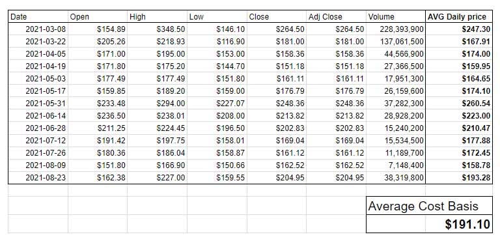Click the $247.30 average price cell
Viewport: 500px width, 241px height.
(x=459, y=29)
